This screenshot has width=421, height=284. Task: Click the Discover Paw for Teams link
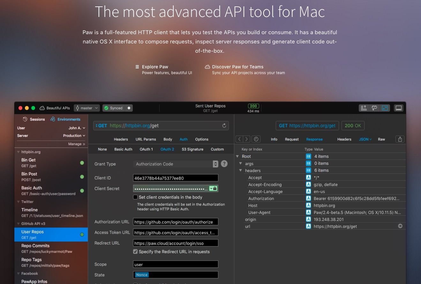click(237, 67)
